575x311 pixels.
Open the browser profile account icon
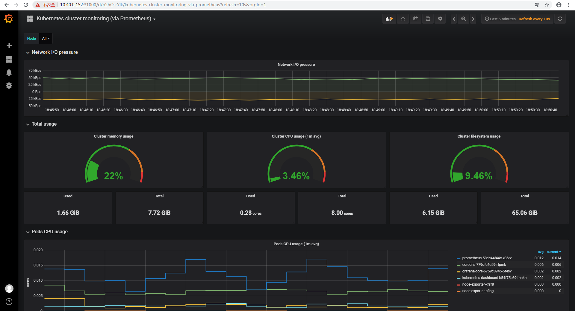[559, 5]
